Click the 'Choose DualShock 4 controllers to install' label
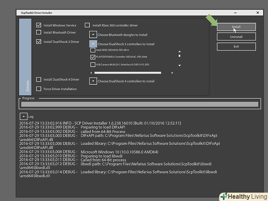Screen dimensions: 268x201 126,81
